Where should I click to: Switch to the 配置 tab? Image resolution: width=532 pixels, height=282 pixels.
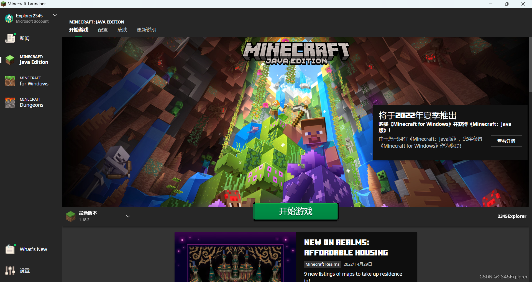click(x=103, y=30)
